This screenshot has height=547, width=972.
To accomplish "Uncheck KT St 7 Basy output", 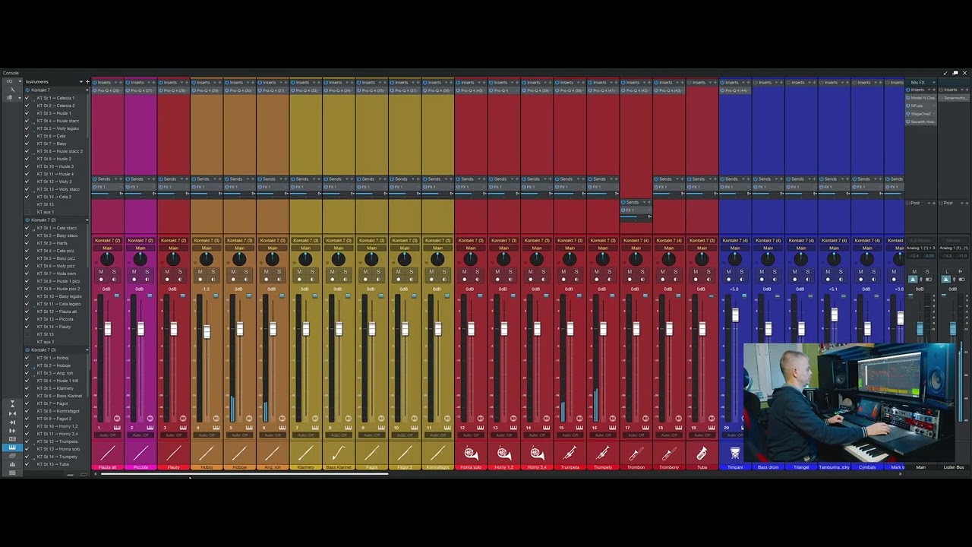I will click(x=28, y=144).
